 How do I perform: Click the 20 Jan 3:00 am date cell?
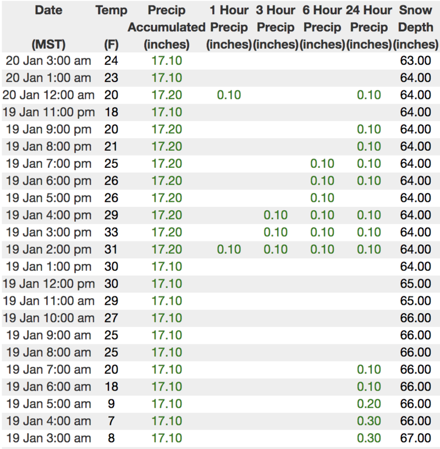click(x=48, y=61)
